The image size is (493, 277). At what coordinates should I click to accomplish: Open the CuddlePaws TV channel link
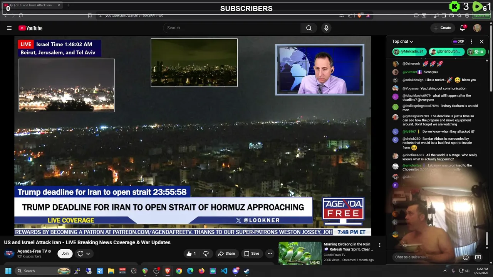tap(334, 255)
